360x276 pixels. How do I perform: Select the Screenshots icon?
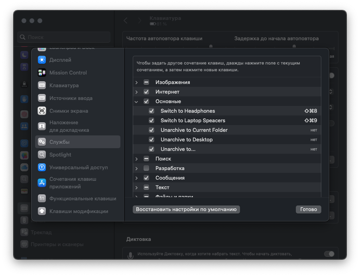pyautogui.click(x=42, y=111)
